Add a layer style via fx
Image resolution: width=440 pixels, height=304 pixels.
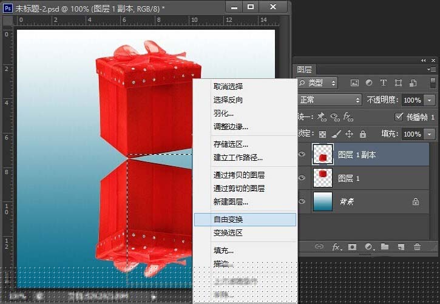[336, 247]
